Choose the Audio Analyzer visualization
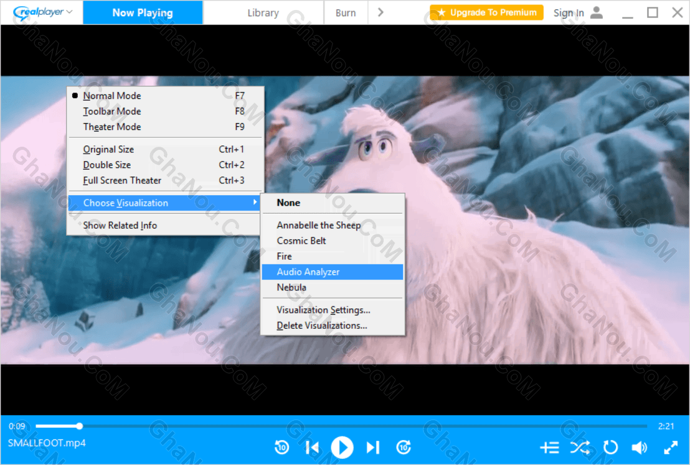 click(333, 272)
